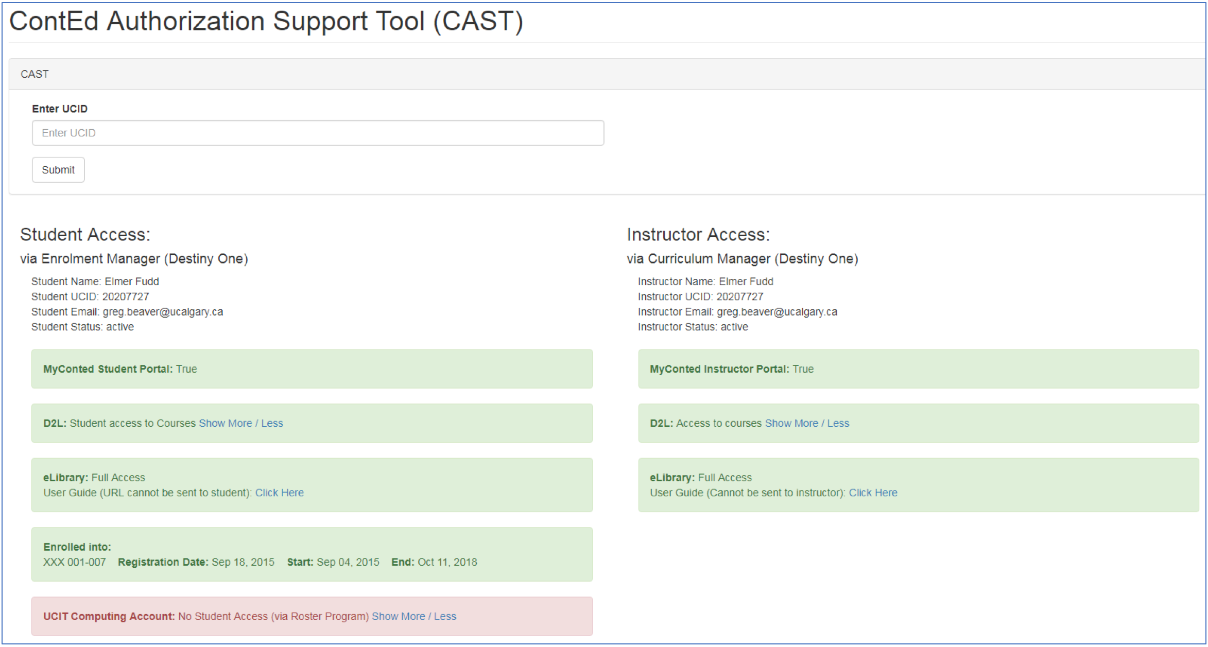Click the Instructor Status active line
1208x647 pixels.
(x=693, y=327)
